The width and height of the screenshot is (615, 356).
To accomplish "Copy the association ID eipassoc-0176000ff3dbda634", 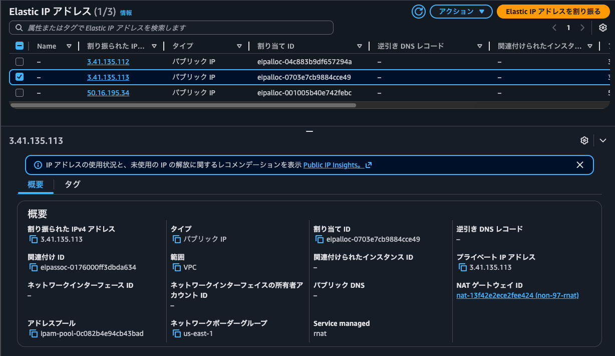I will click(x=32, y=267).
